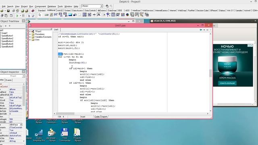Click the editor horizontal scrollbar right arrow
This screenshot has width=258, height=145.
208,114
